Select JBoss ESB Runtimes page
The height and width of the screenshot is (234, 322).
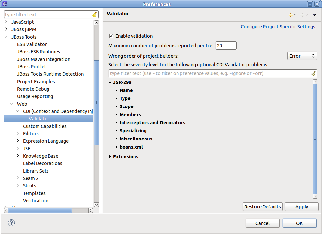[x=38, y=51]
